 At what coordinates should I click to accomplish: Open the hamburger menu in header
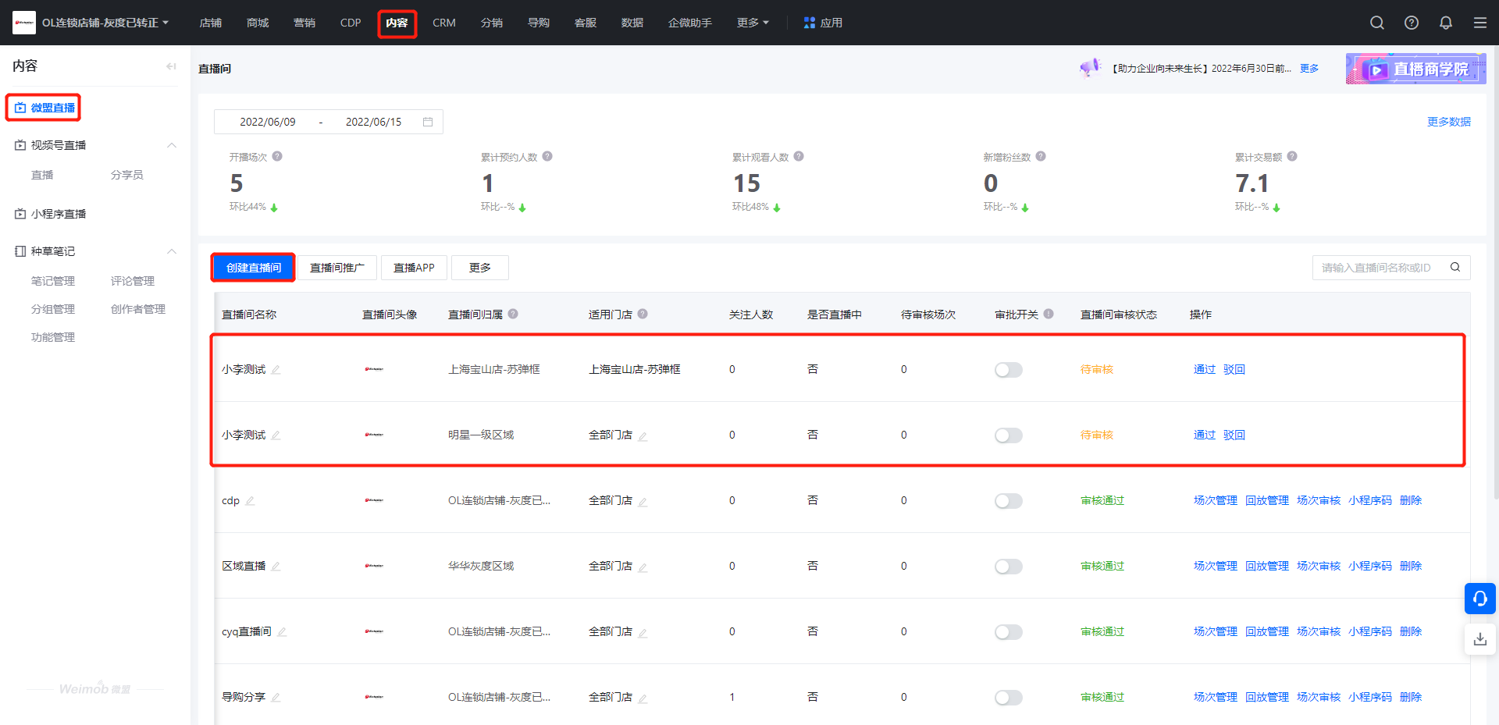pyautogui.click(x=1480, y=23)
